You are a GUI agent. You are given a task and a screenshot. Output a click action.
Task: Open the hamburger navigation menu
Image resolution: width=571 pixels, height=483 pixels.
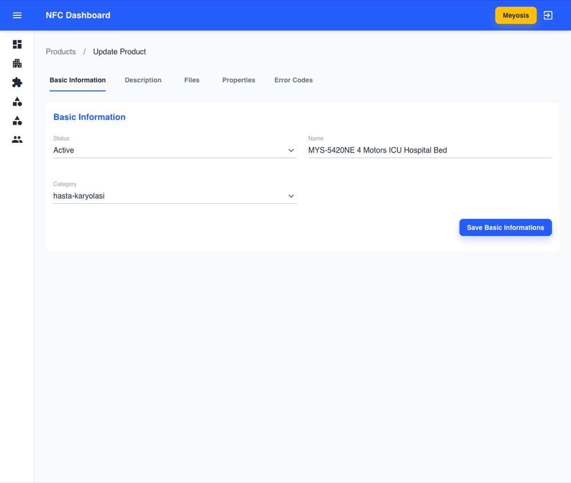(17, 15)
